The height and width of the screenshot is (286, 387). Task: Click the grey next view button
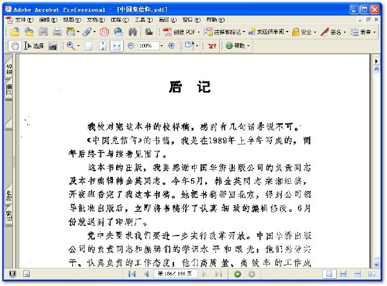252,274
